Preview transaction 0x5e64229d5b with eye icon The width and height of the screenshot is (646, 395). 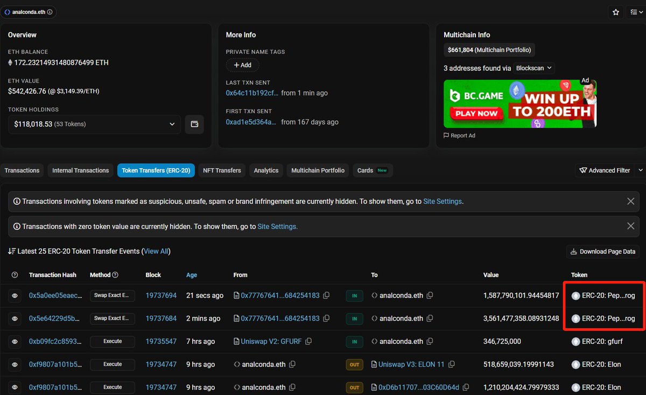[x=15, y=318]
